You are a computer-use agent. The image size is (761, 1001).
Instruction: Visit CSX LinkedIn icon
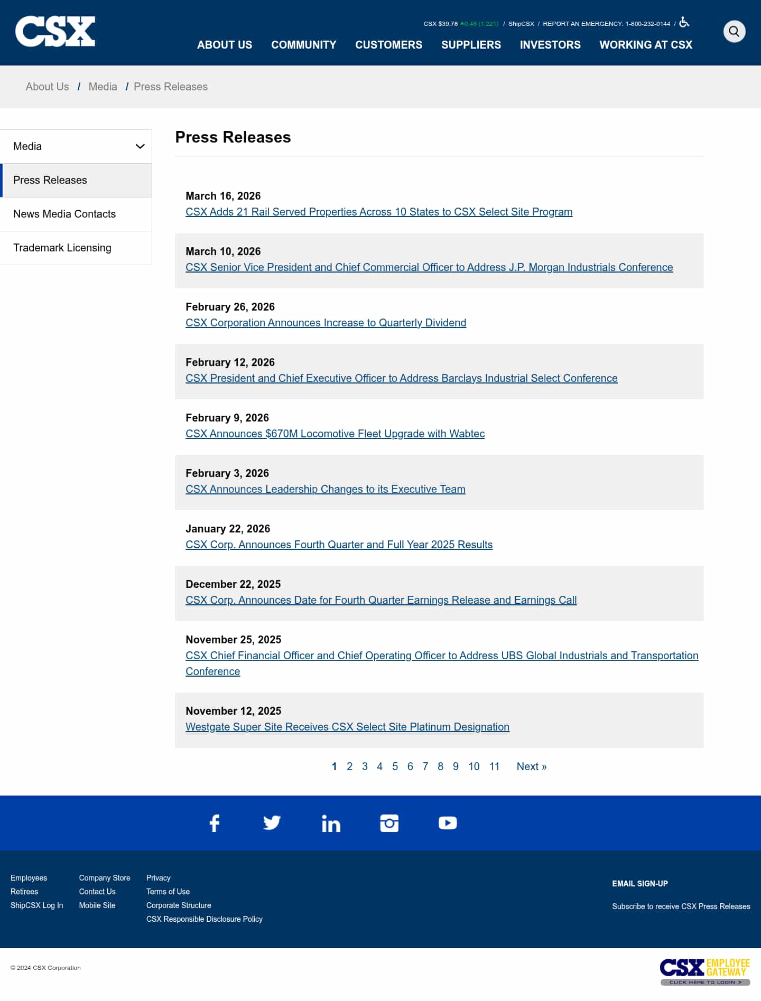tap(331, 824)
